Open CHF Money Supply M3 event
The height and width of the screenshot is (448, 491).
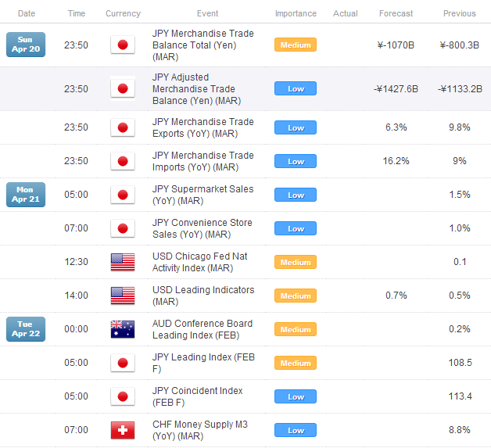coord(200,430)
